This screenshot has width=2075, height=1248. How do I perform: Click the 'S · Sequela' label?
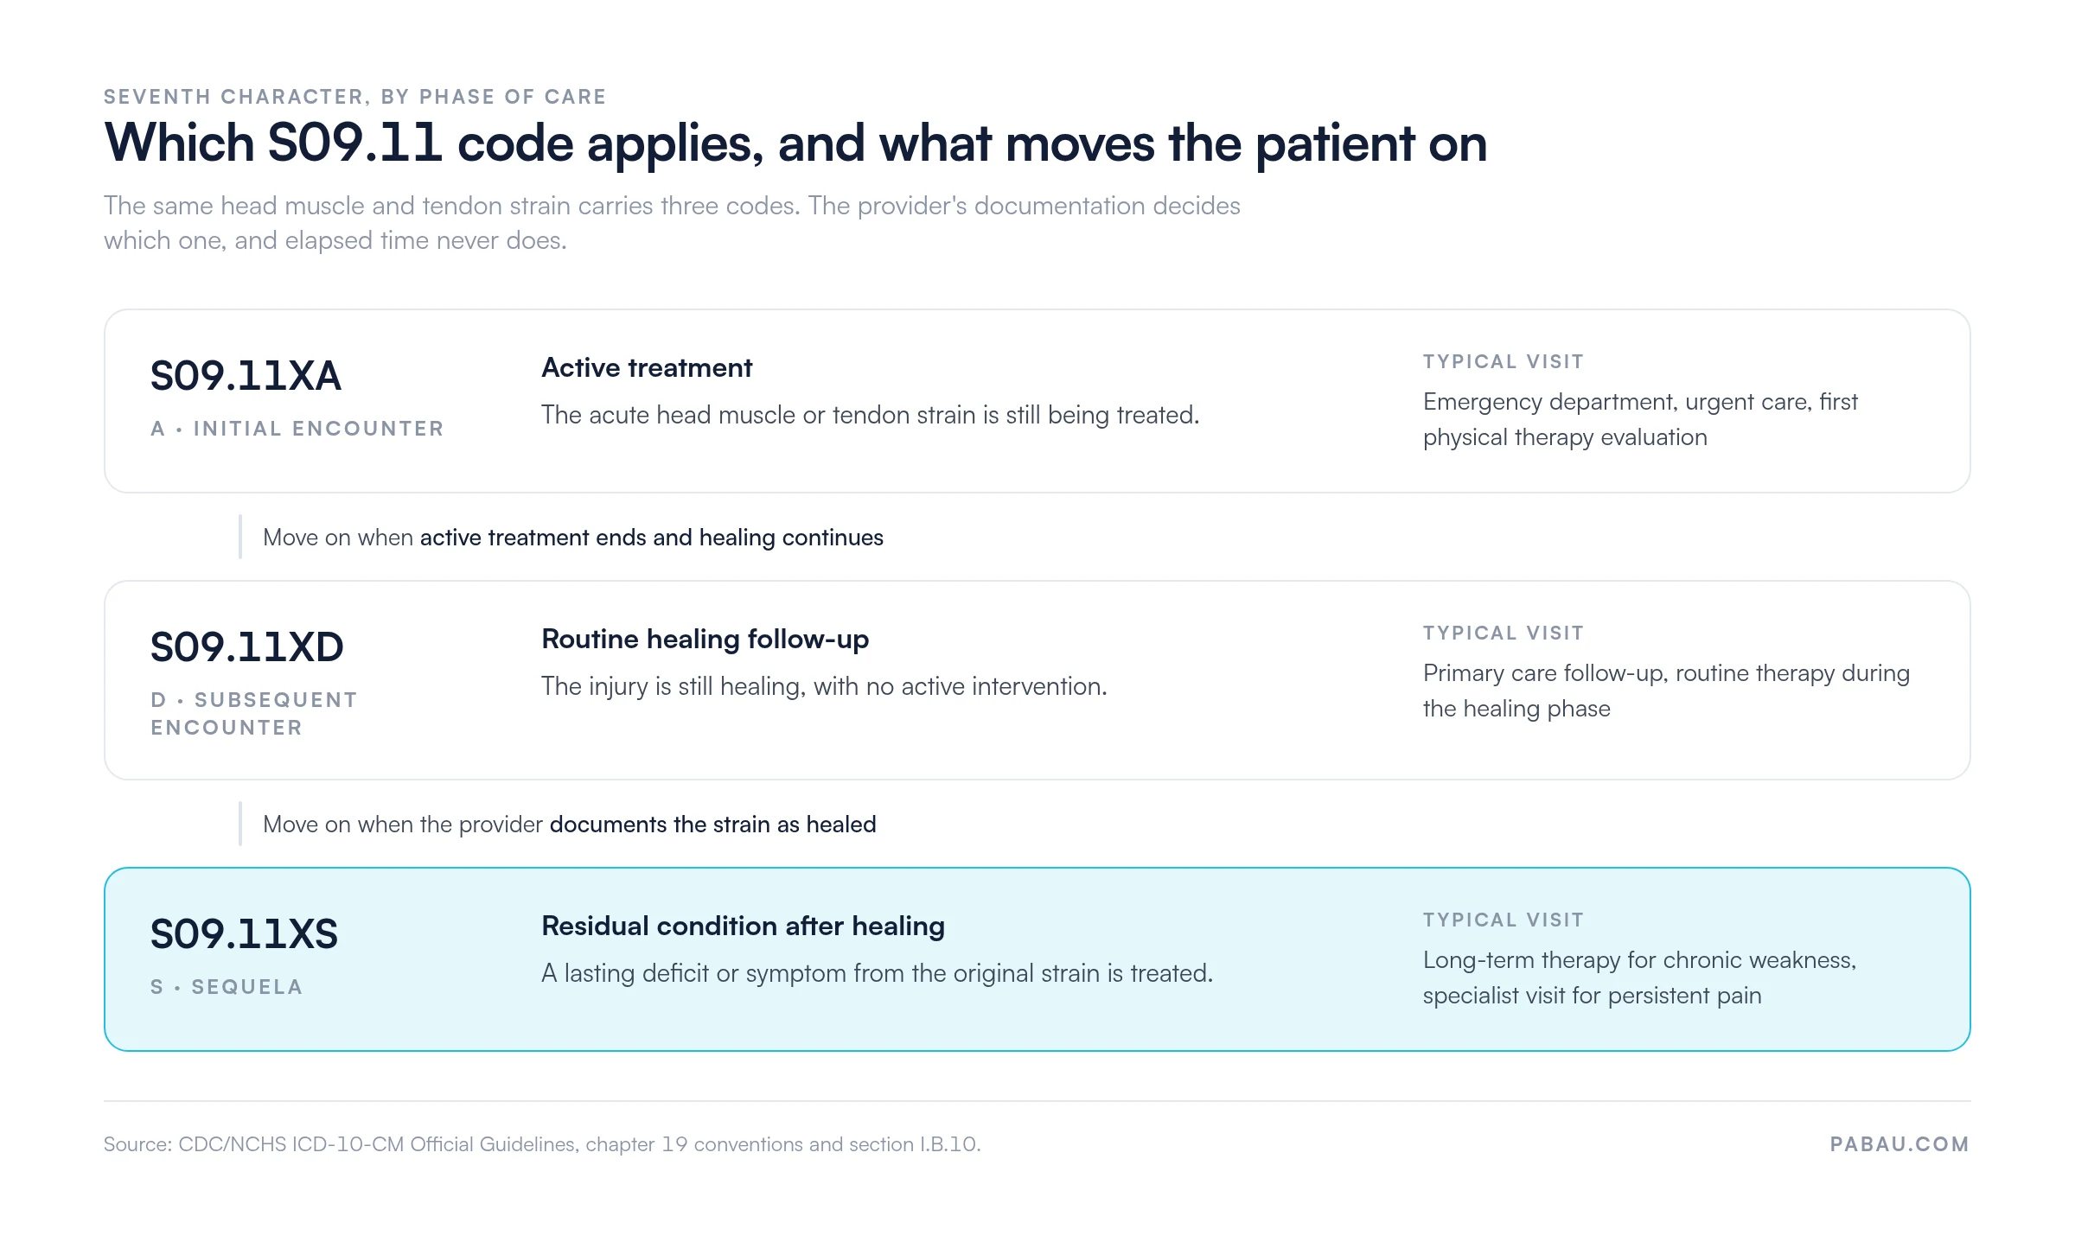point(227,987)
